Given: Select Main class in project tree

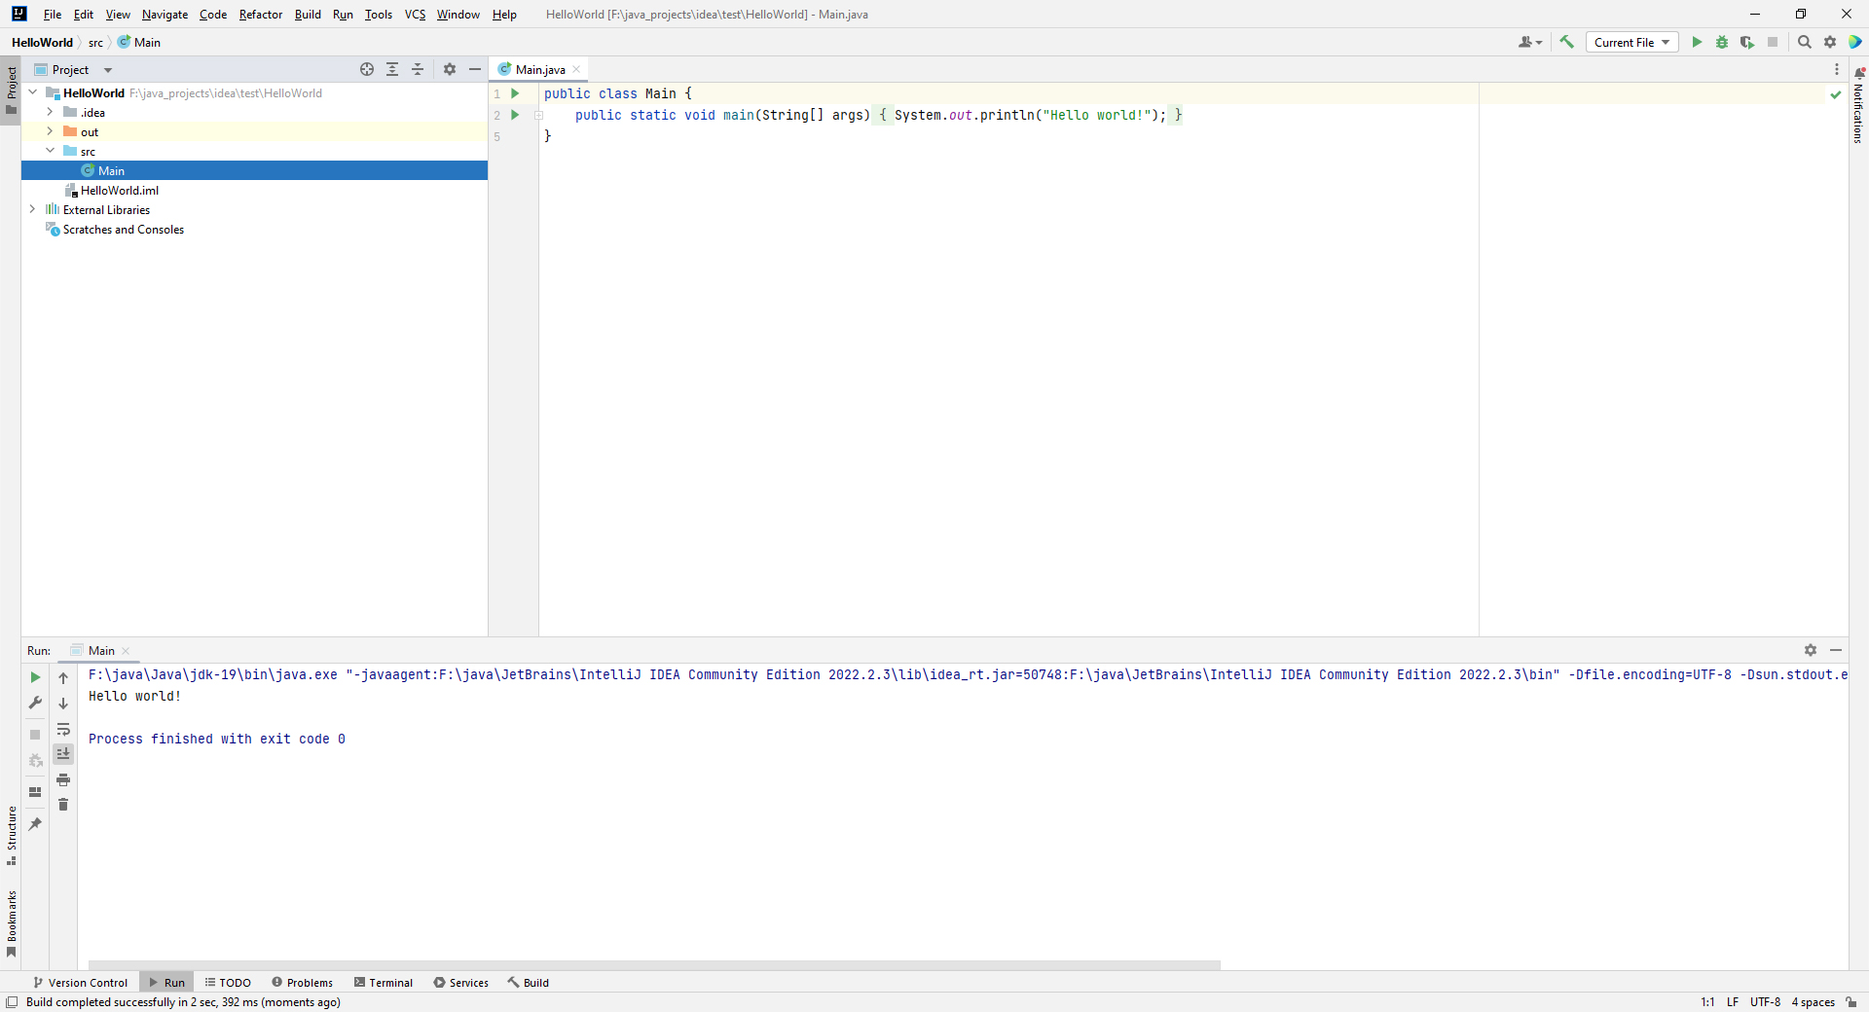Looking at the screenshot, I should point(254,170).
